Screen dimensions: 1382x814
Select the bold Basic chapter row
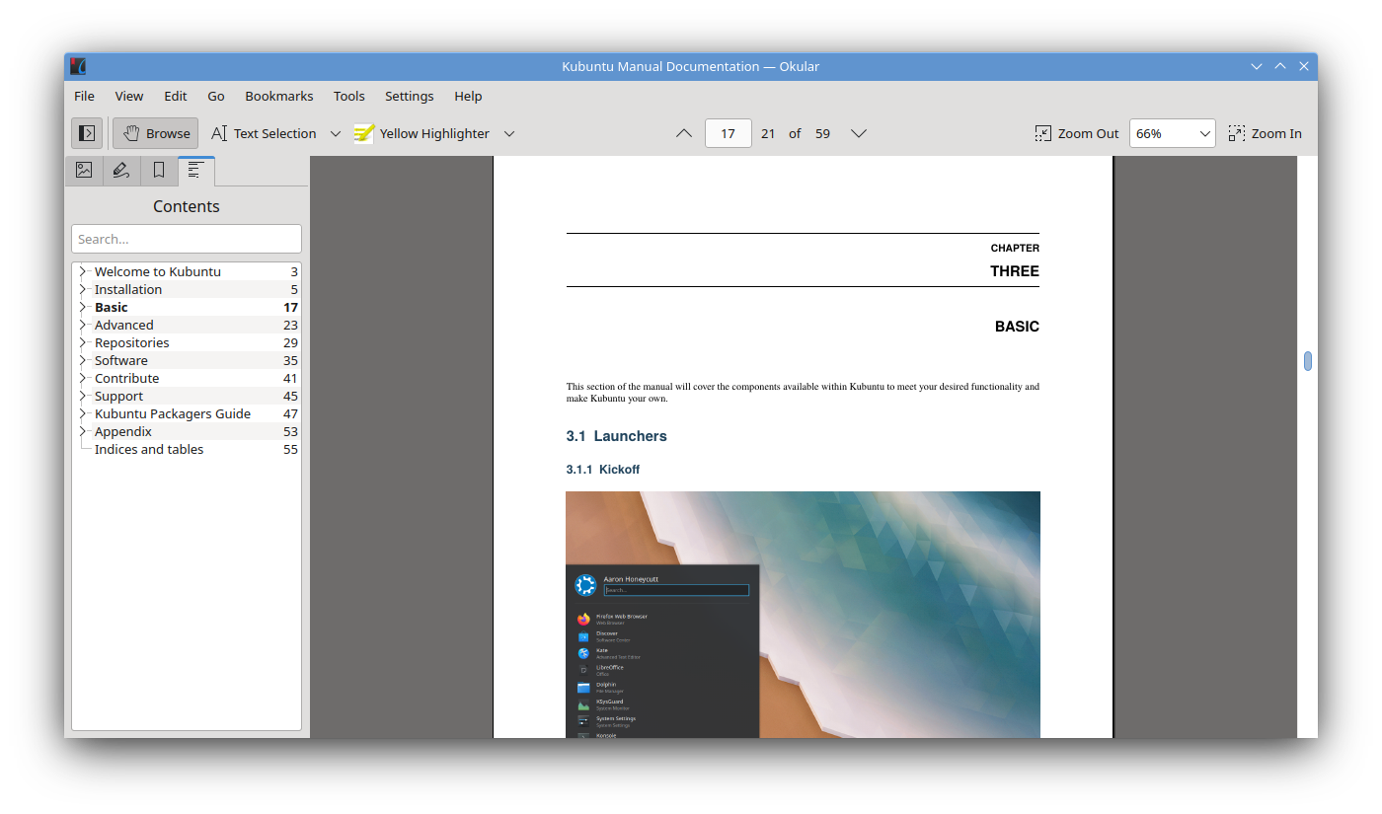(x=187, y=307)
